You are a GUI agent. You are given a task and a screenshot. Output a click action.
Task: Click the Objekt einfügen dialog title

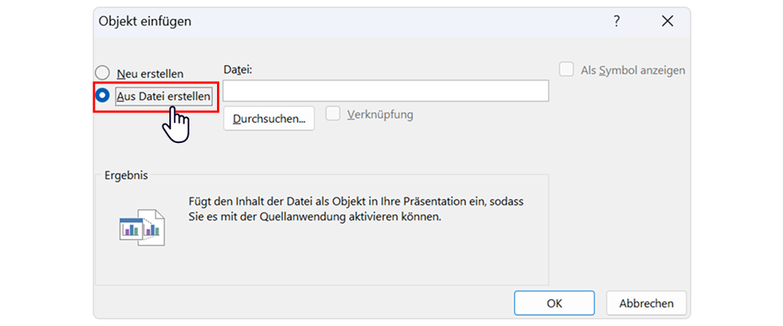145,22
